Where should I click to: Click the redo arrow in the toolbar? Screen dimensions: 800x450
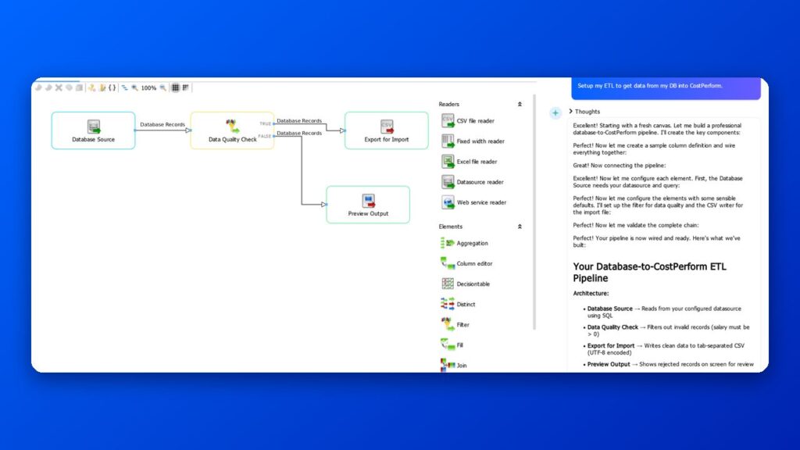(x=48, y=87)
